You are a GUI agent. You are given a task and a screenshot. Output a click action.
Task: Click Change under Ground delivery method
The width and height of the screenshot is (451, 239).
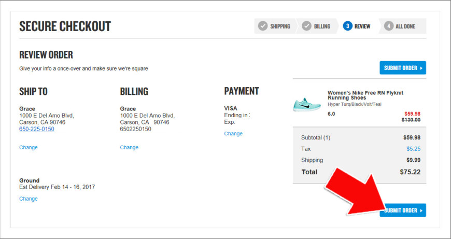[29, 199]
